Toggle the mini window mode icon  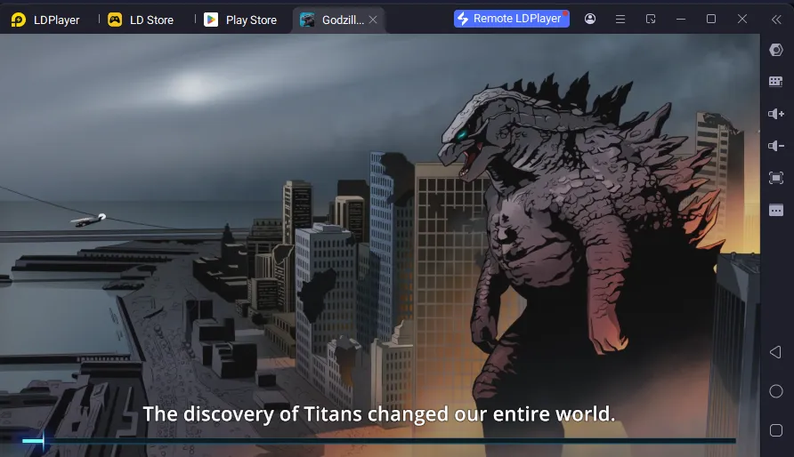point(651,19)
